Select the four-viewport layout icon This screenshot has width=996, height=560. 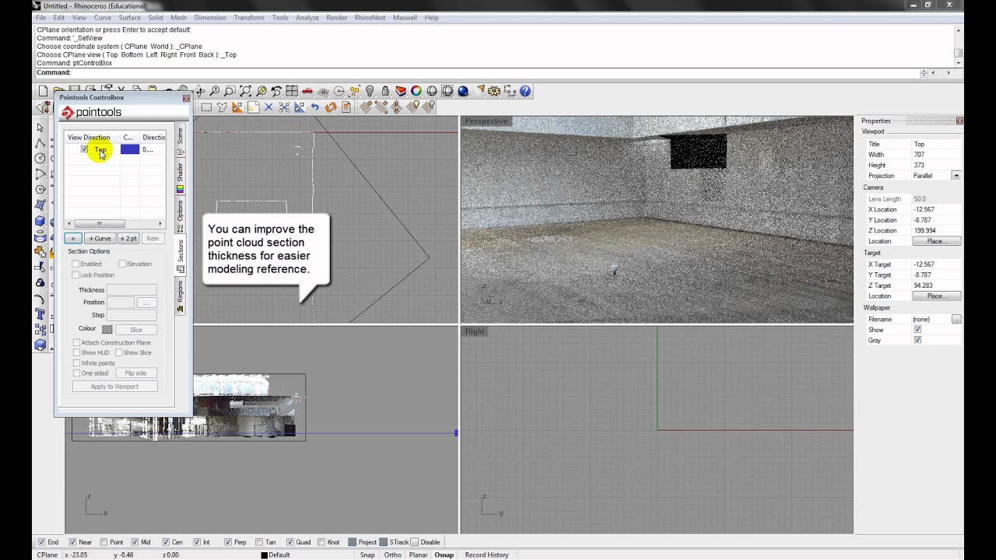coord(292,92)
